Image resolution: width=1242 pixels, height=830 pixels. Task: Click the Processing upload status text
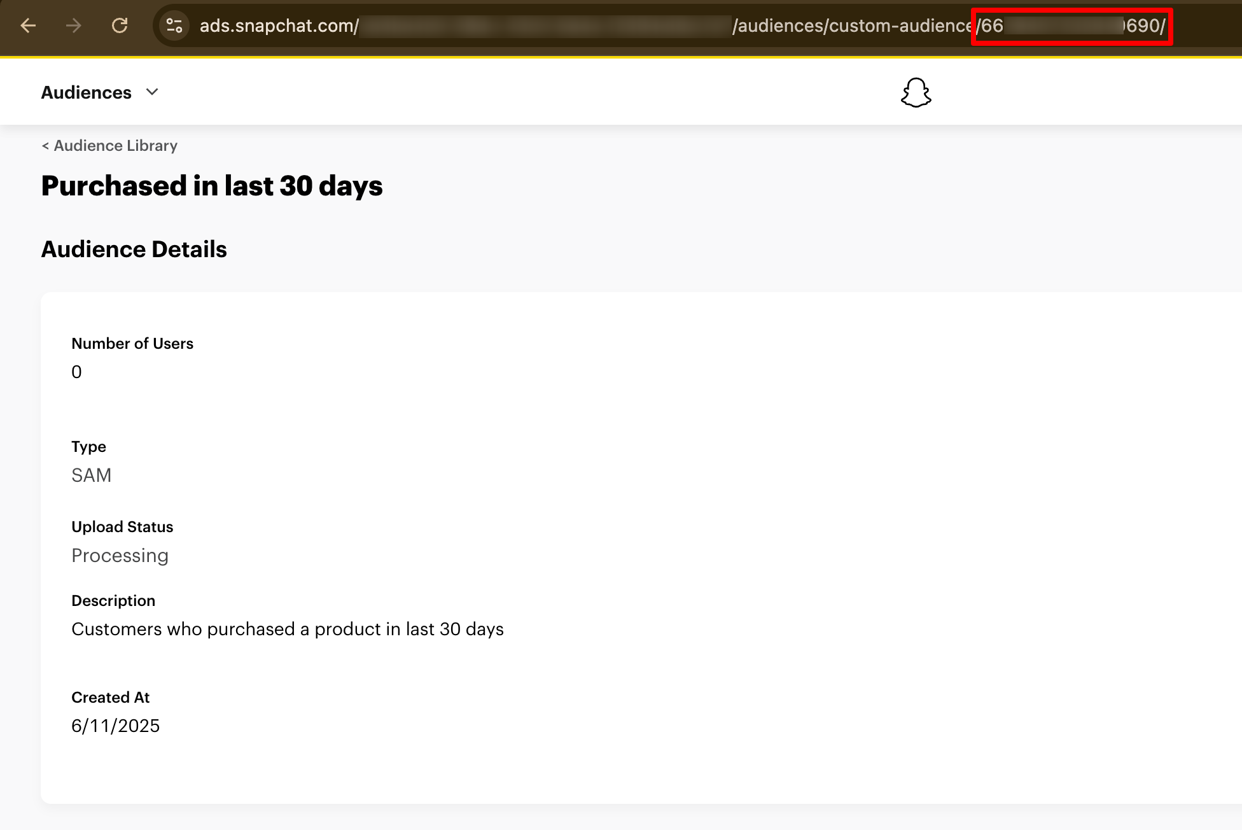120,556
